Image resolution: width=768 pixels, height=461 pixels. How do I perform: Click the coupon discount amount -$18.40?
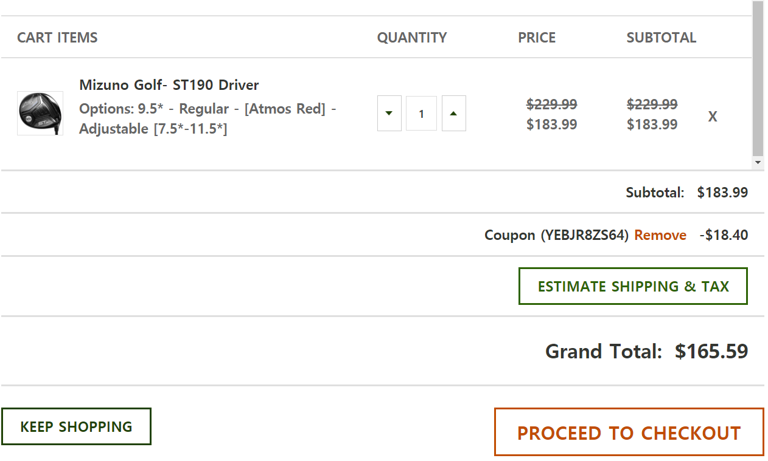[724, 235]
